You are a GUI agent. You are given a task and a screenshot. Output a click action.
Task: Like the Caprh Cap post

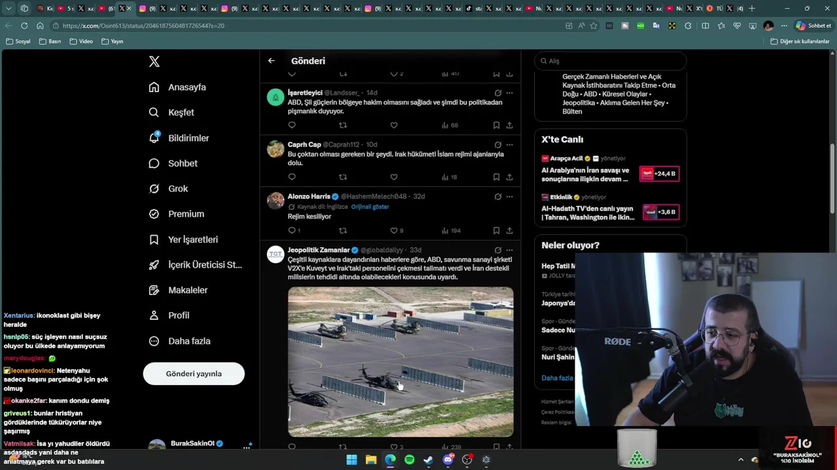[394, 177]
